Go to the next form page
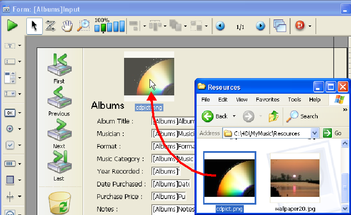 point(260,26)
